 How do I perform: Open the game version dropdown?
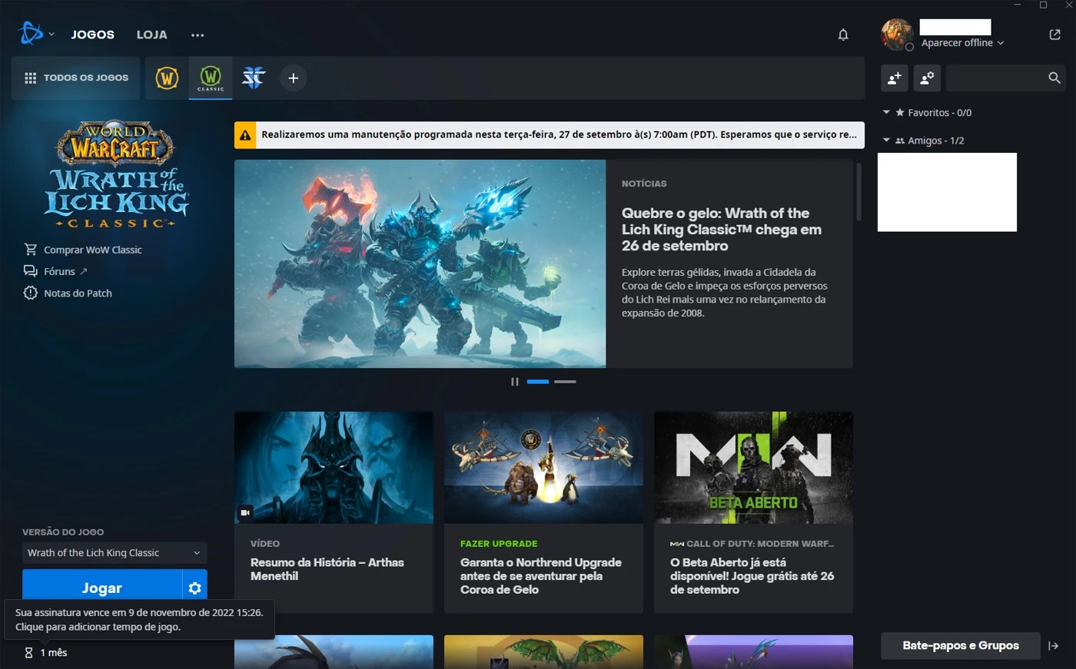[x=115, y=553]
